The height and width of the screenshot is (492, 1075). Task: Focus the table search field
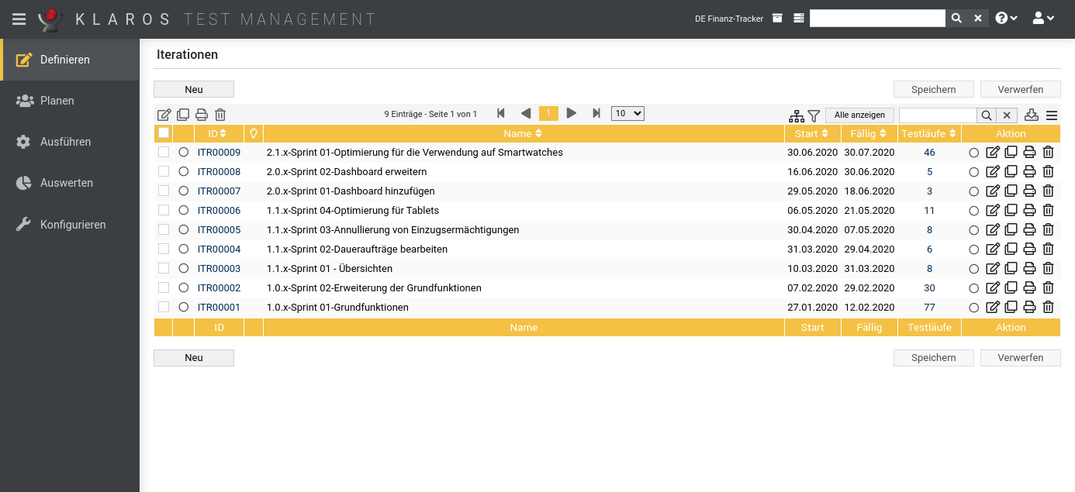click(937, 115)
